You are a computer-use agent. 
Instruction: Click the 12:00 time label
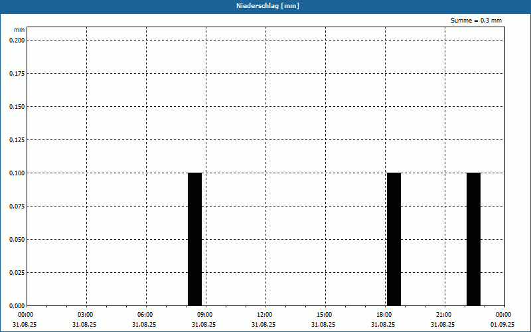tap(264, 315)
